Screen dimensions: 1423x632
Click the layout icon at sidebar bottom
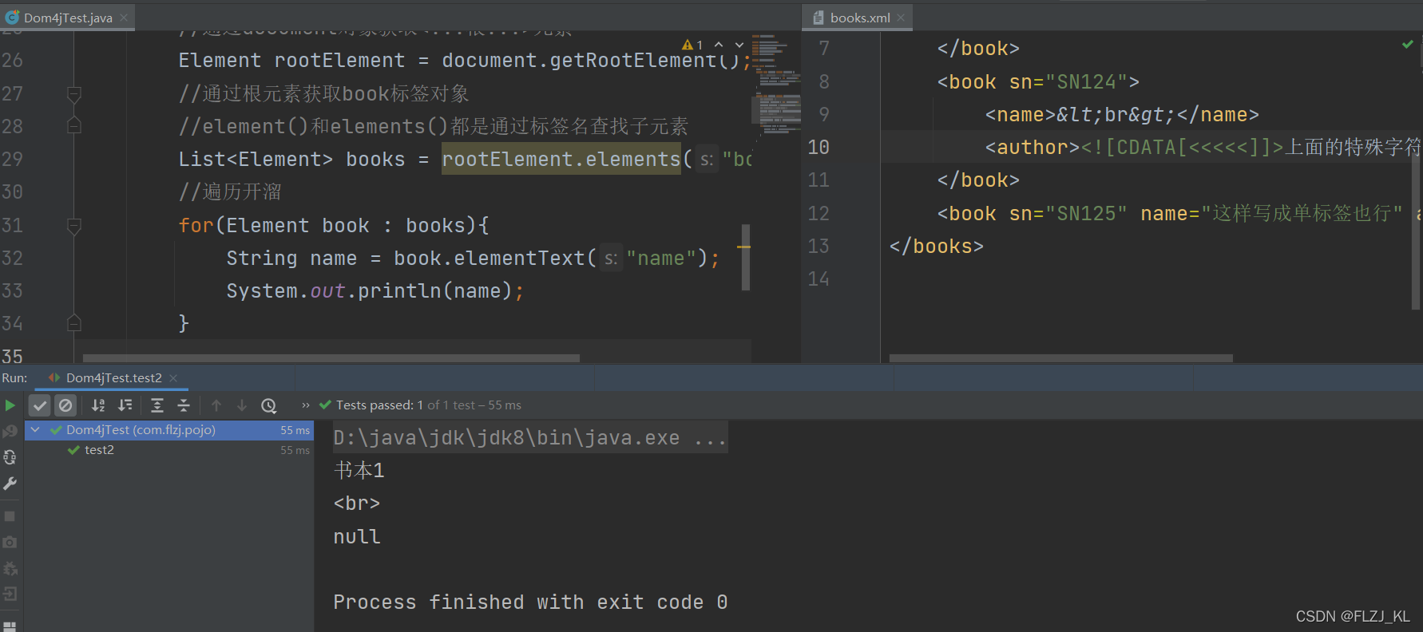pyautogui.click(x=10, y=626)
